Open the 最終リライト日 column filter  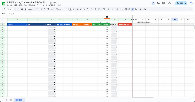tap(131, 25)
